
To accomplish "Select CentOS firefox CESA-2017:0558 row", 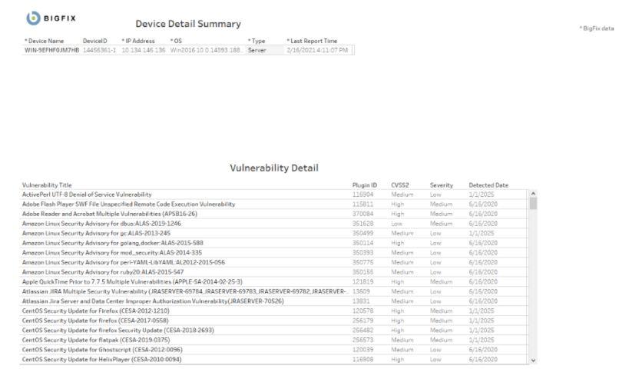I will pyautogui.click(x=273, y=321).
